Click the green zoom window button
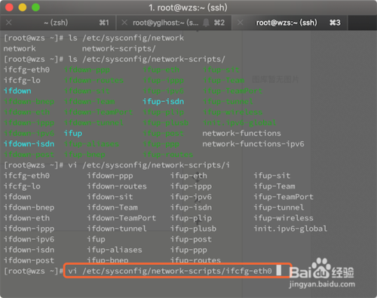377x298 pixels. tap(35, 8)
